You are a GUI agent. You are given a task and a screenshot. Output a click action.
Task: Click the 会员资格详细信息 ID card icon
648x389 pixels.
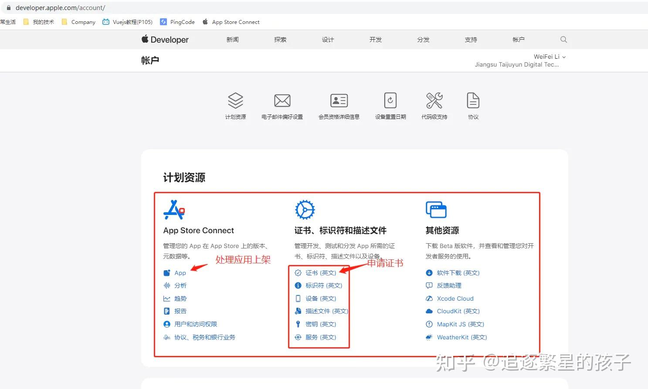click(x=339, y=101)
